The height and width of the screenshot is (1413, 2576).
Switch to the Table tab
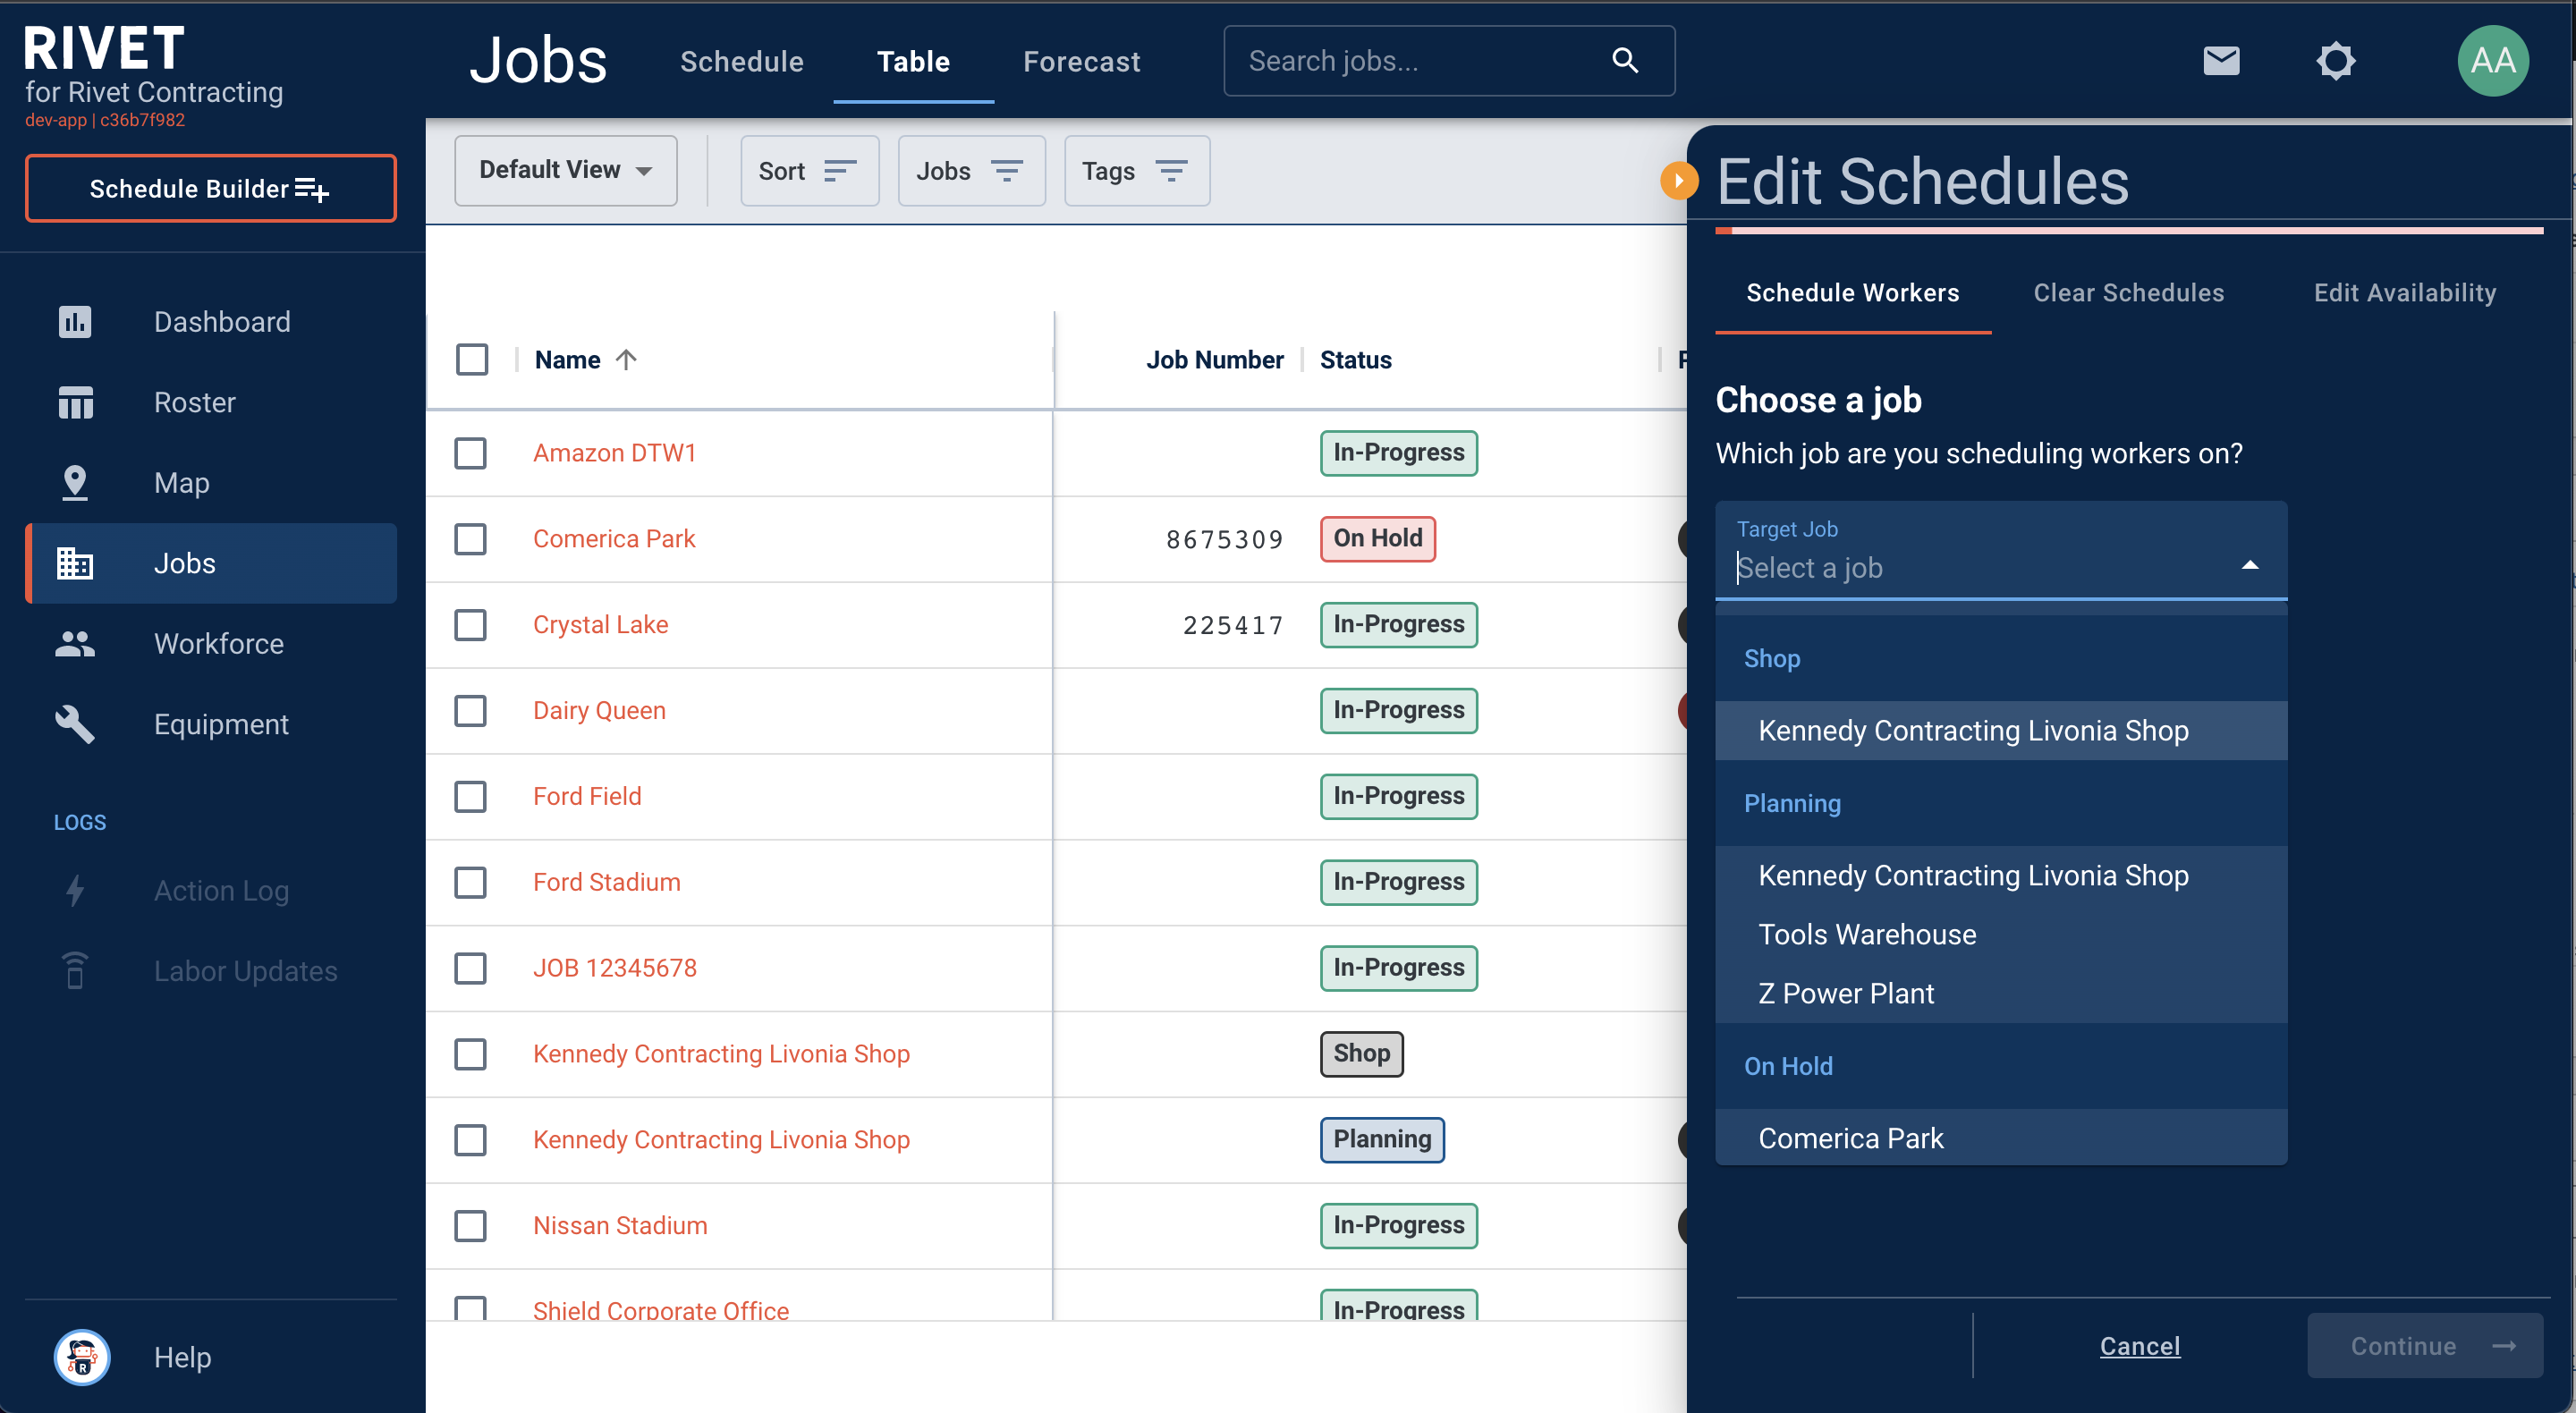[914, 62]
